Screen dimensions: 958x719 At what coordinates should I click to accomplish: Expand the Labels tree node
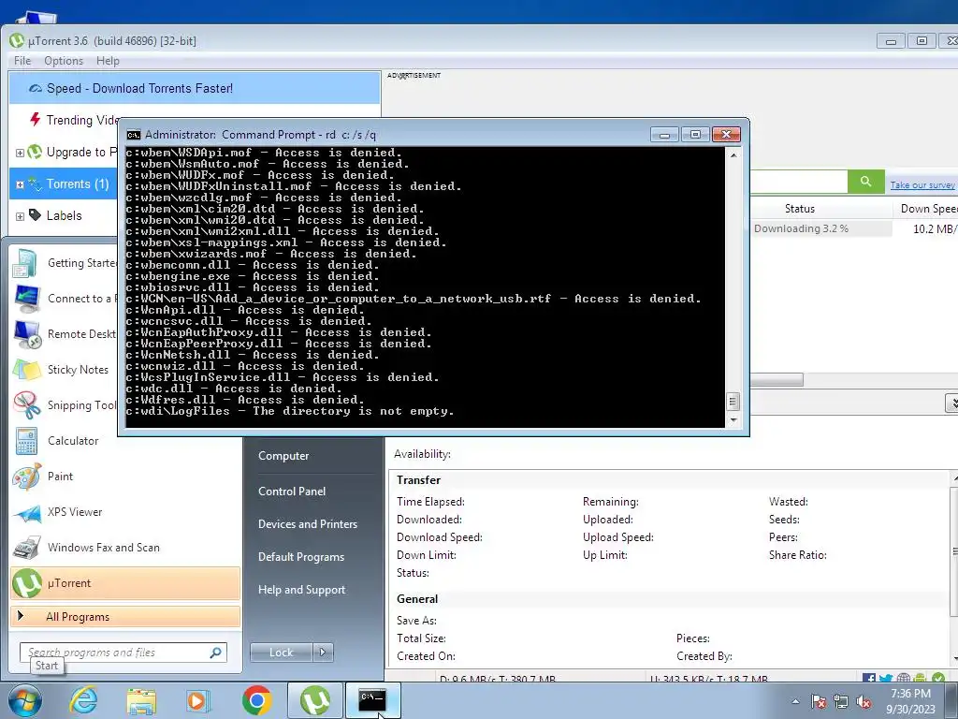[20, 216]
